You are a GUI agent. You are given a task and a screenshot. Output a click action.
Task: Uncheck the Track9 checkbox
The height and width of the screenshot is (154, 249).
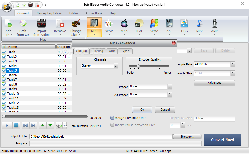4,89
